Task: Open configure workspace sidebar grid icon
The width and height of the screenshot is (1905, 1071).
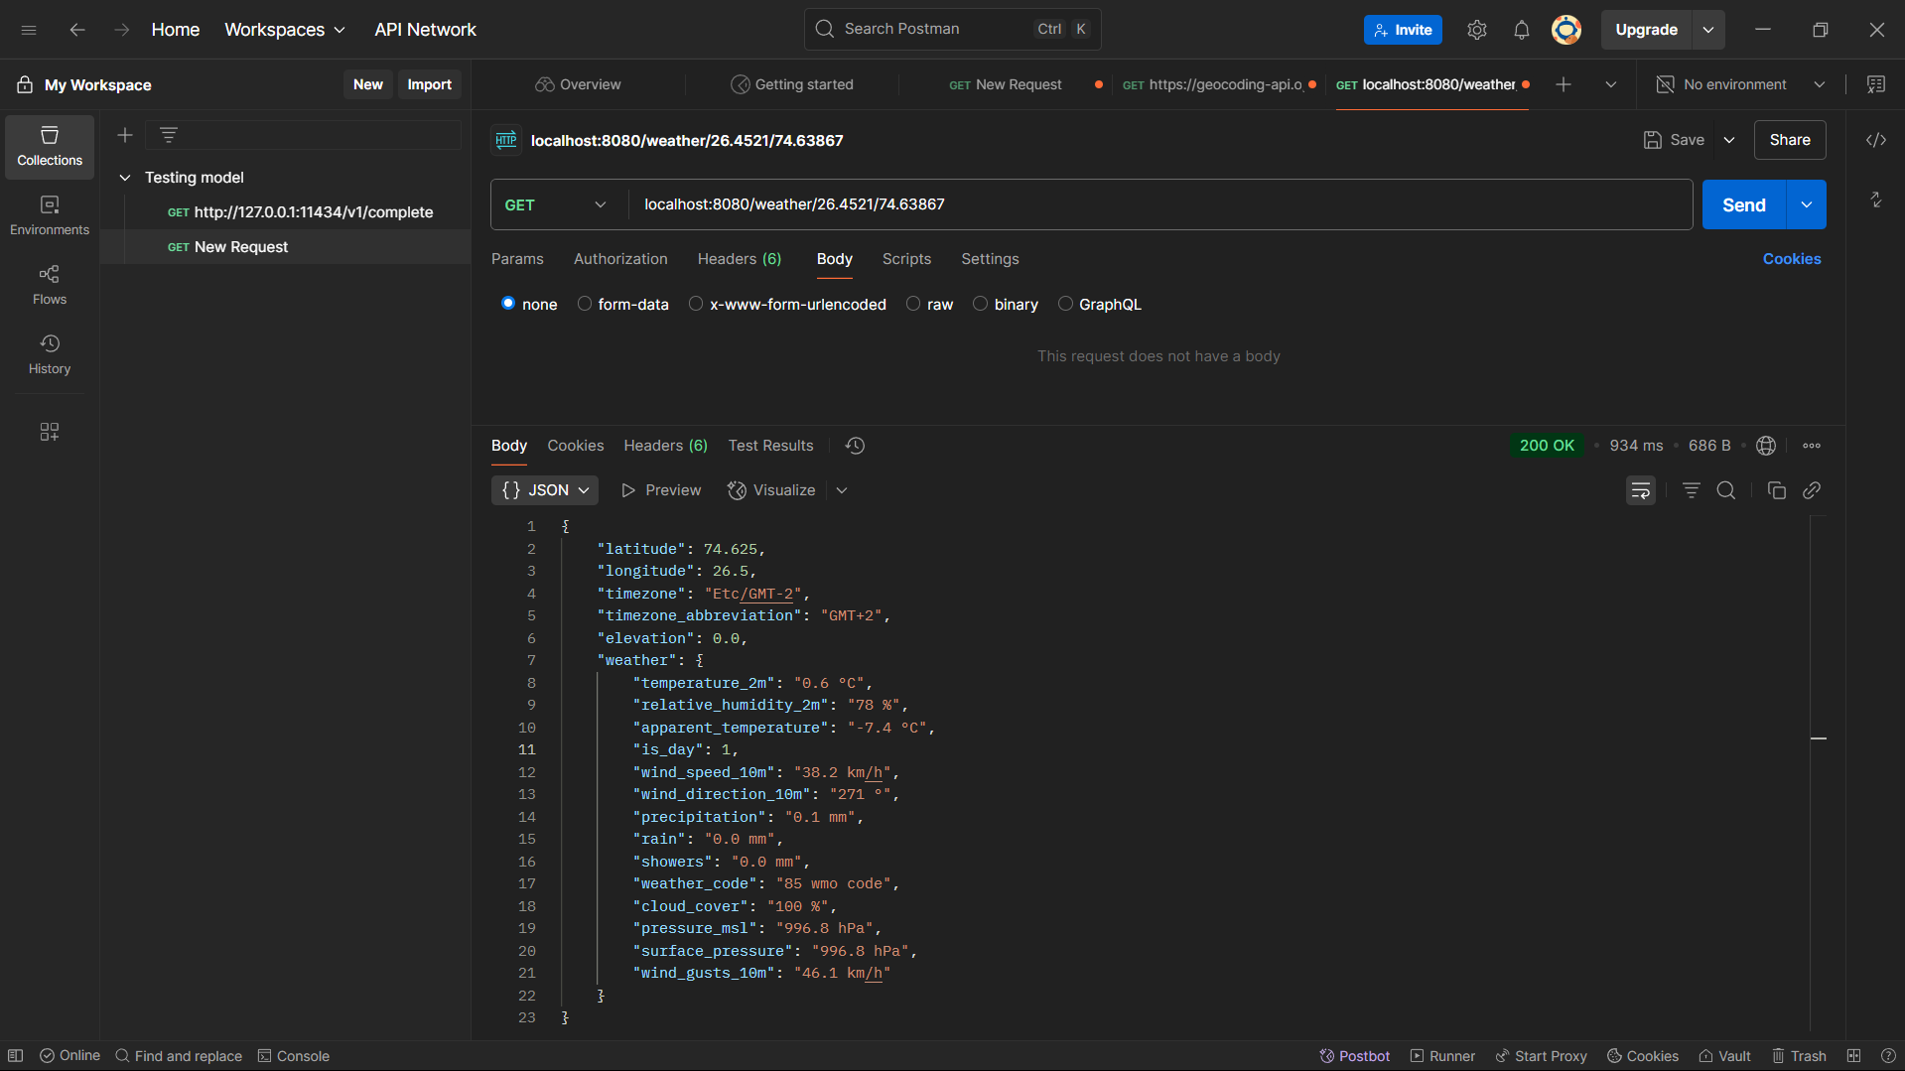Action: pos(50,432)
